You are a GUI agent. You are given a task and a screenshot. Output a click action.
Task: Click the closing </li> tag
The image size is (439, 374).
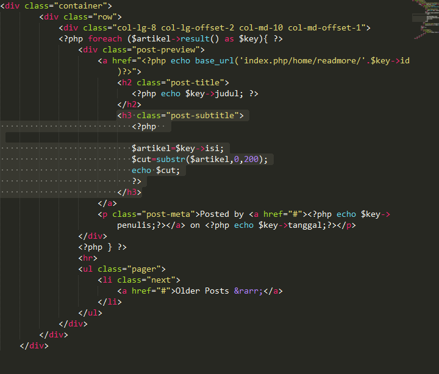point(110,302)
